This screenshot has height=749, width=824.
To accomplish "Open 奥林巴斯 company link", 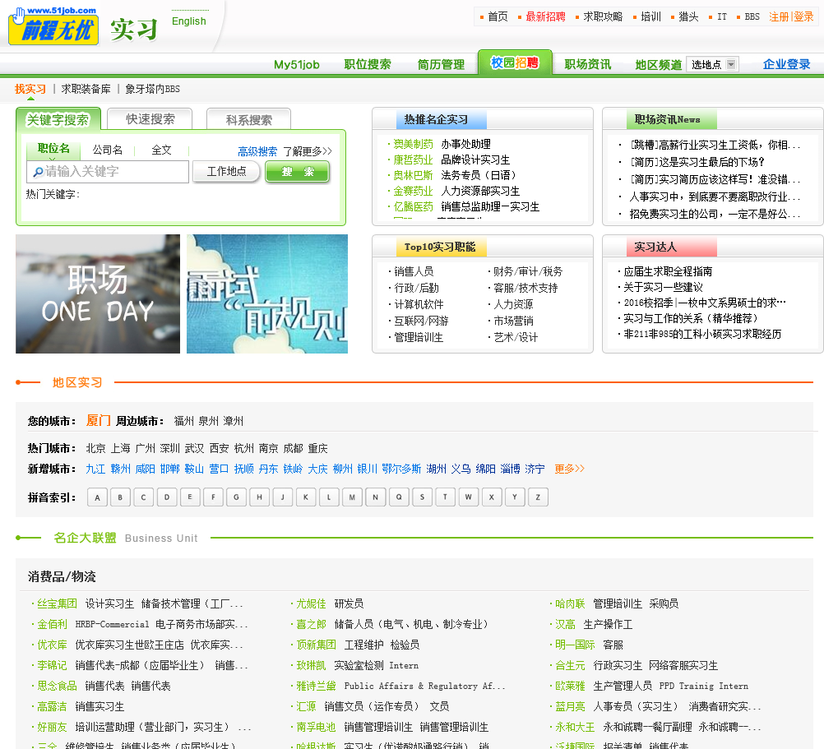I will [413, 175].
